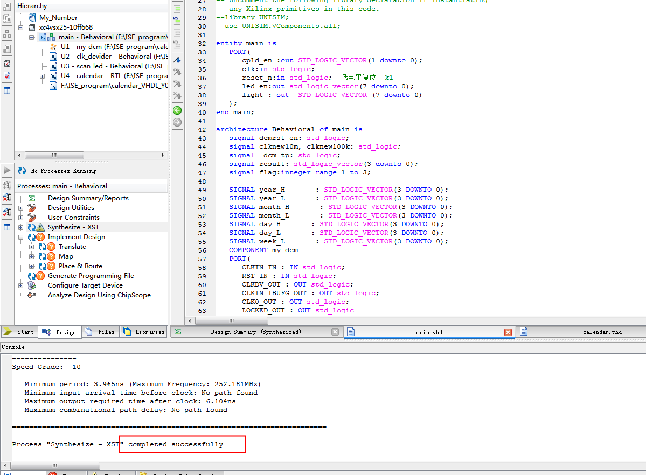Screen dimensions: 646x475
Task: Click the blue toggle bookmark flag icon
Action: pyautogui.click(x=177, y=60)
